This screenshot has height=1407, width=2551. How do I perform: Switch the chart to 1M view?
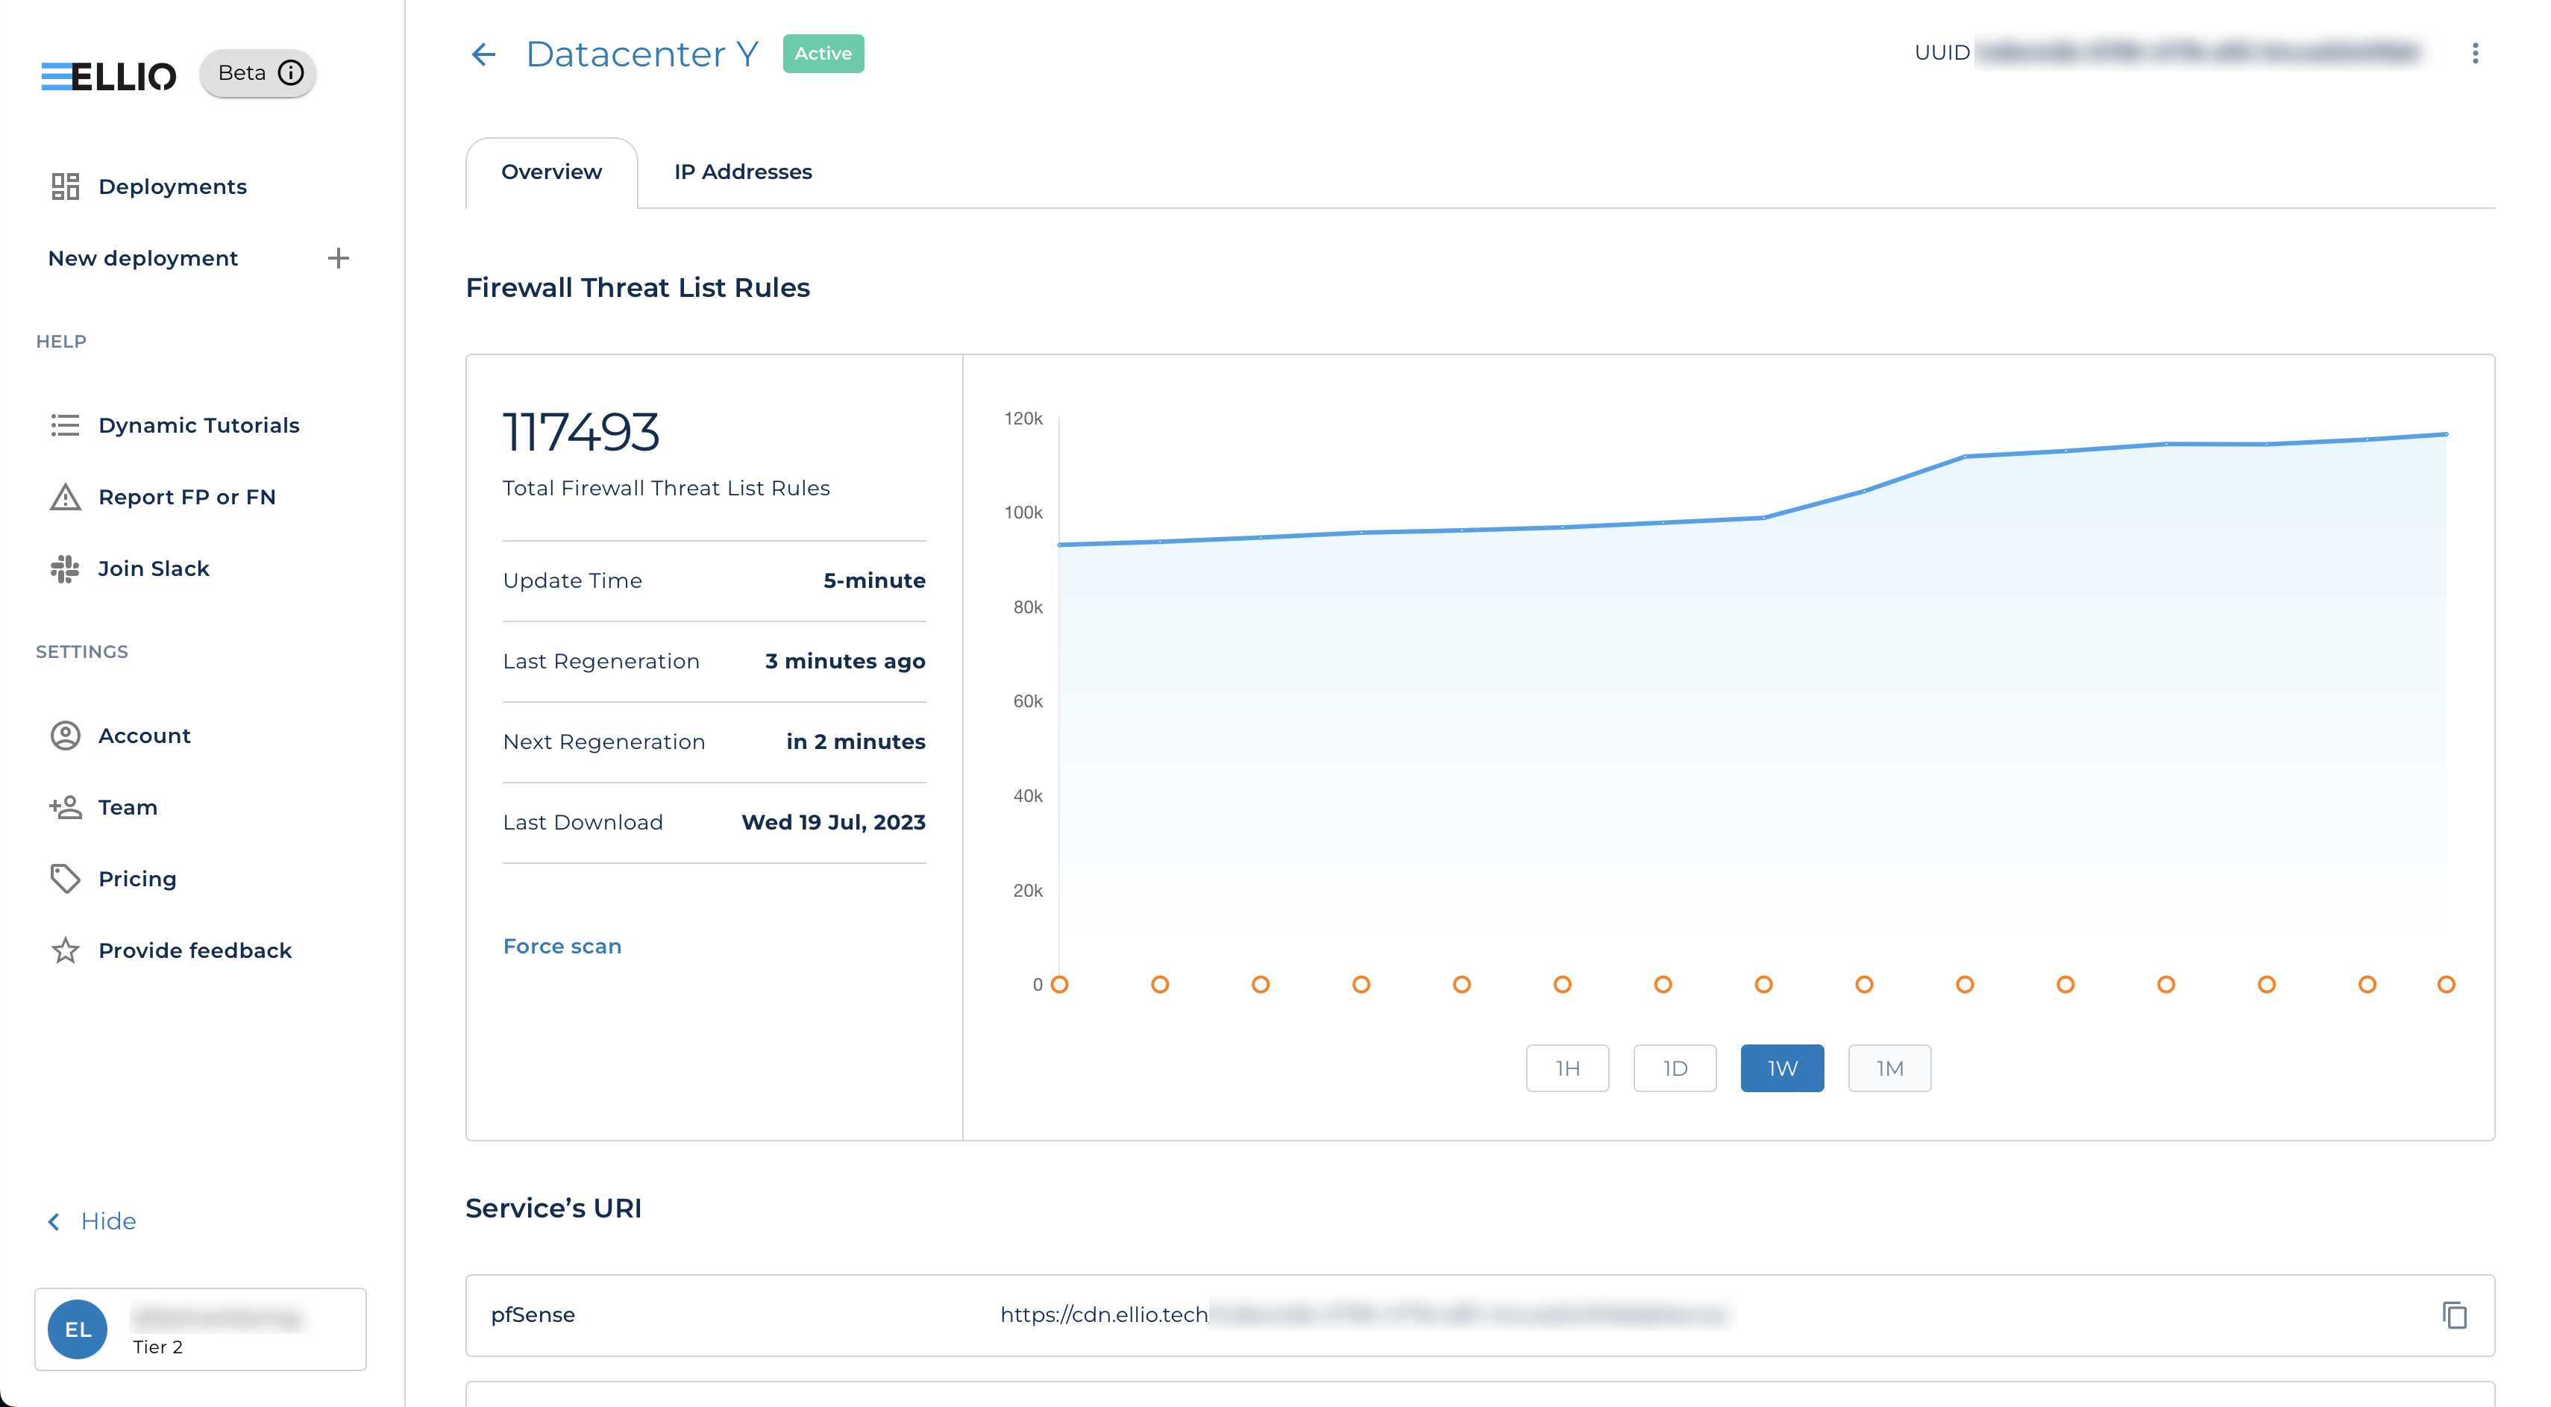tap(1889, 1068)
